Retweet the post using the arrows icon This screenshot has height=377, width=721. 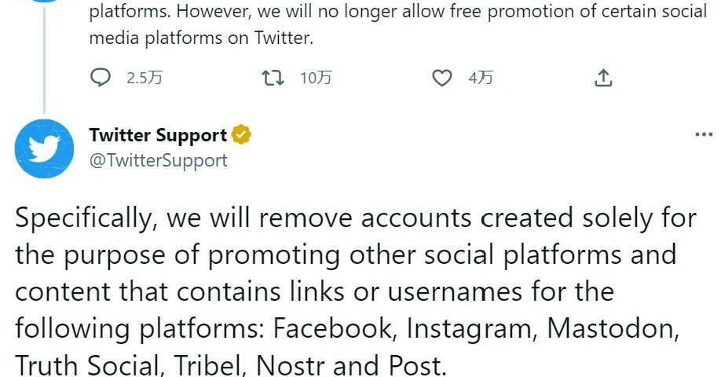tap(272, 78)
